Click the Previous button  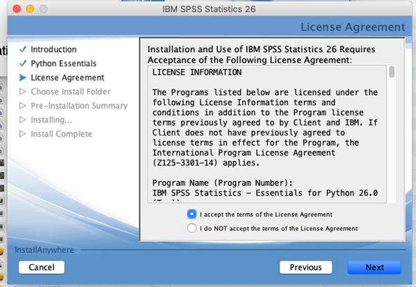pyautogui.click(x=306, y=267)
